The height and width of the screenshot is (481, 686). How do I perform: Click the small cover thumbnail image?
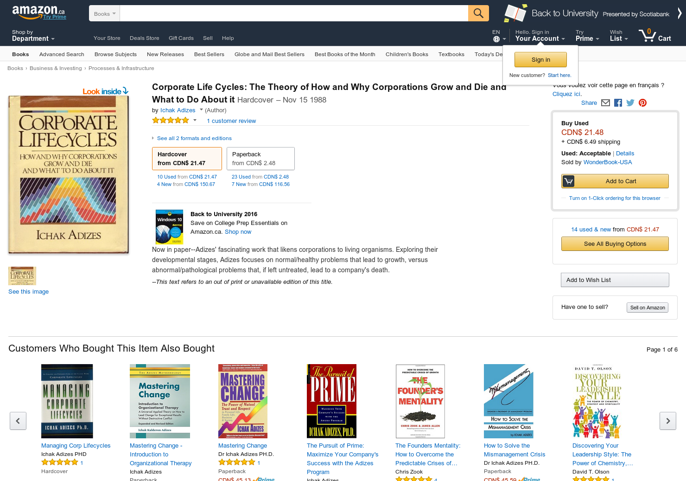pyautogui.click(x=22, y=276)
